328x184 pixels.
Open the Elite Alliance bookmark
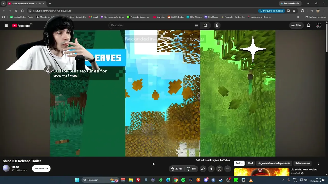[194, 17]
